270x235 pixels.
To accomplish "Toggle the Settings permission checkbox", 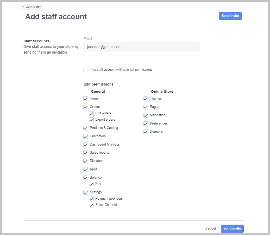I will (86, 192).
